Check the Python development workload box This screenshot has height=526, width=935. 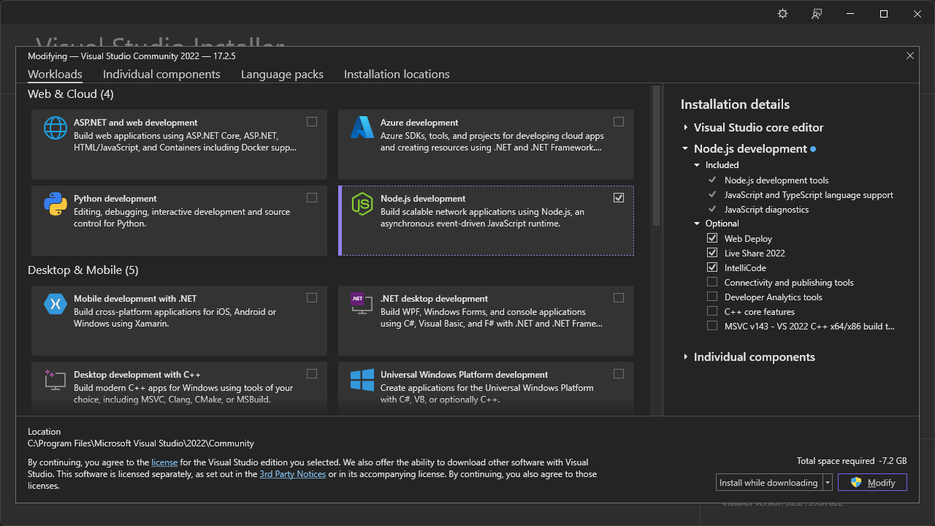click(x=312, y=198)
